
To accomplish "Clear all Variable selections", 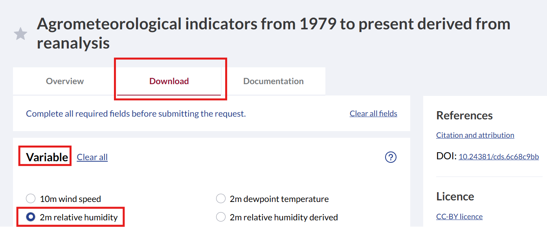I will (x=92, y=157).
